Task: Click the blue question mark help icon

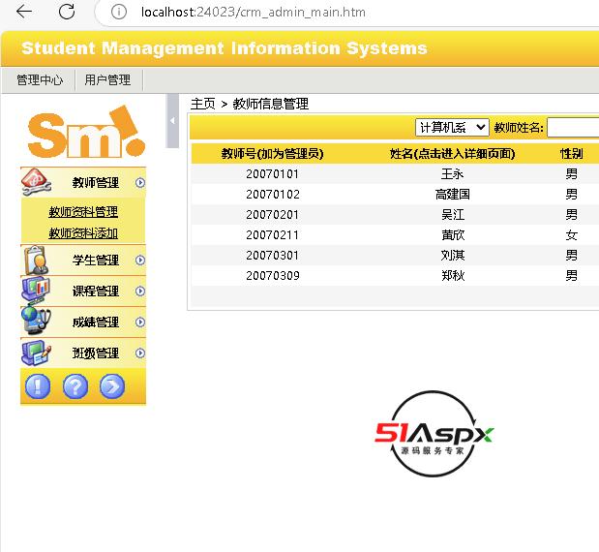Action: (x=75, y=386)
